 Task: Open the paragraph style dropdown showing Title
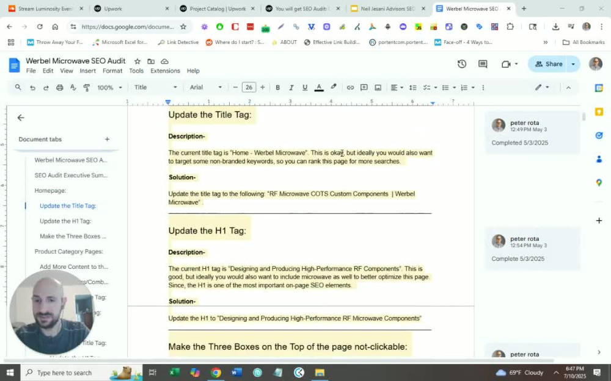point(155,87)
